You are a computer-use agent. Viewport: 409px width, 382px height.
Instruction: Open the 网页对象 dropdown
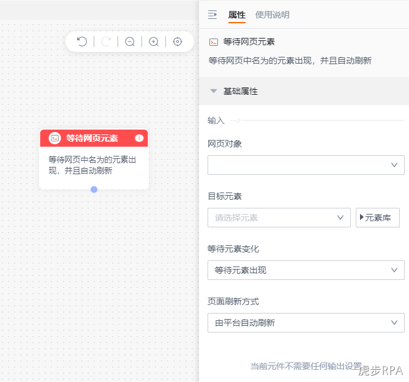click(306, 165)
